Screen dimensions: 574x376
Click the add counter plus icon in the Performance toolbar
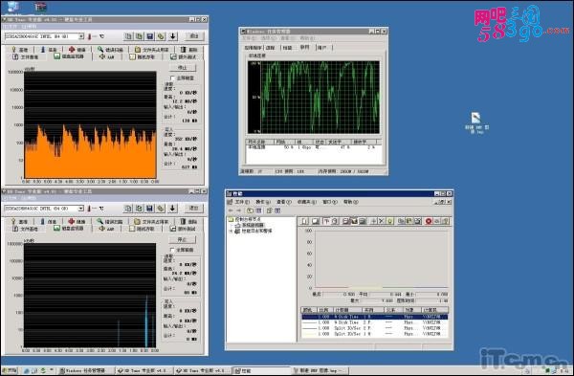[374, 221]
